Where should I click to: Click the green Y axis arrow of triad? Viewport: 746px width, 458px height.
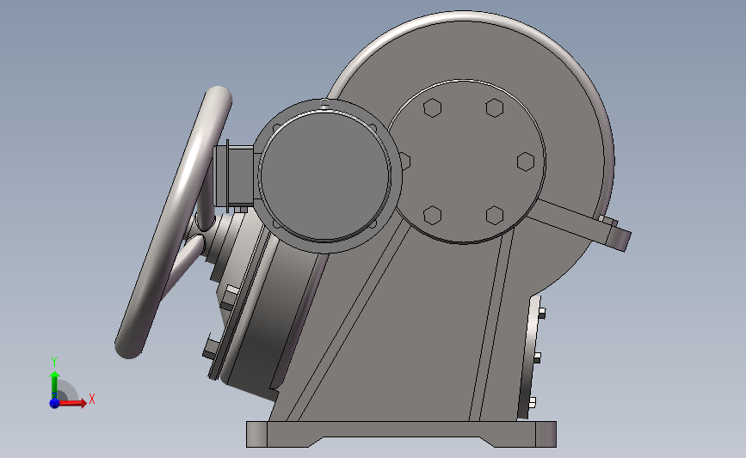55,385
